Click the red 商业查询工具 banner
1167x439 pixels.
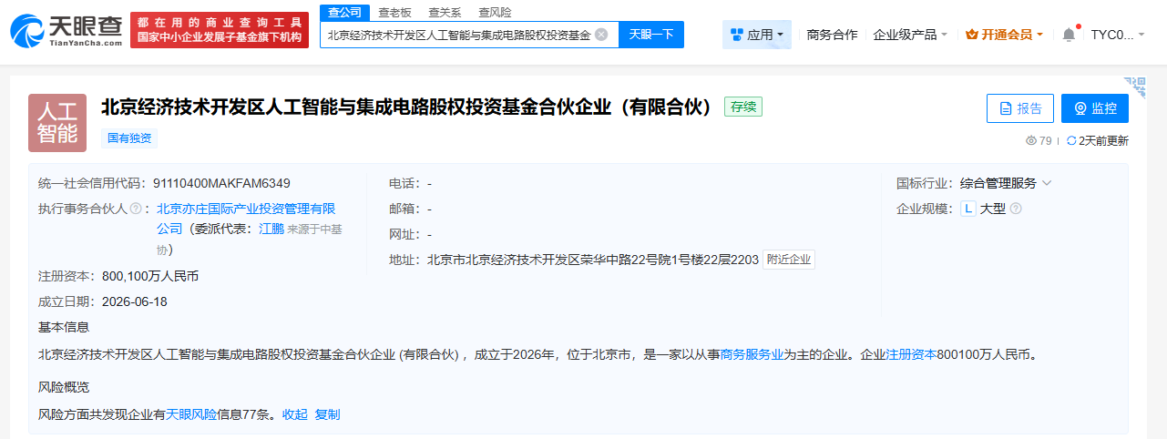click(x=220, y=30)
